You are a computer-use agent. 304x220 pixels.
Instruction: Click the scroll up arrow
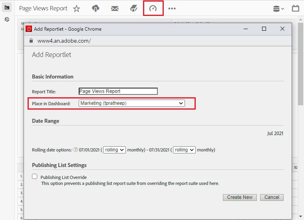(300, 20)
